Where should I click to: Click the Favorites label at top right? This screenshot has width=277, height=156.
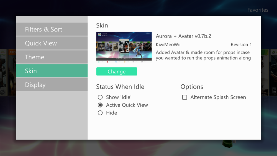(x=258, y=10)
